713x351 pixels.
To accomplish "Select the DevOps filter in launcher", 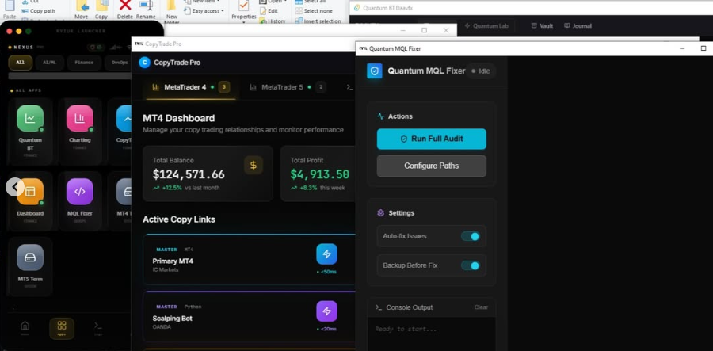I will pyautogui.click(x=120, y=63).
